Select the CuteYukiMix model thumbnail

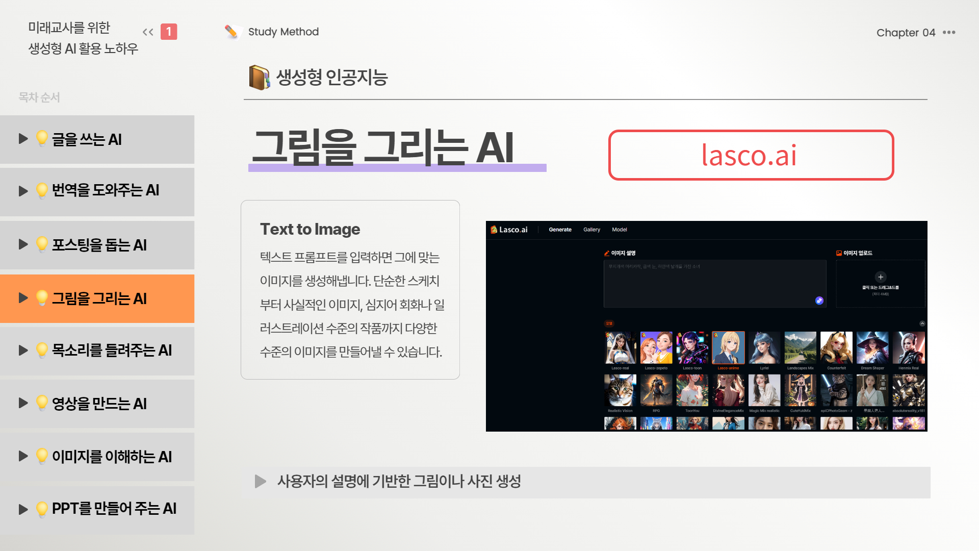coord(800,390)
